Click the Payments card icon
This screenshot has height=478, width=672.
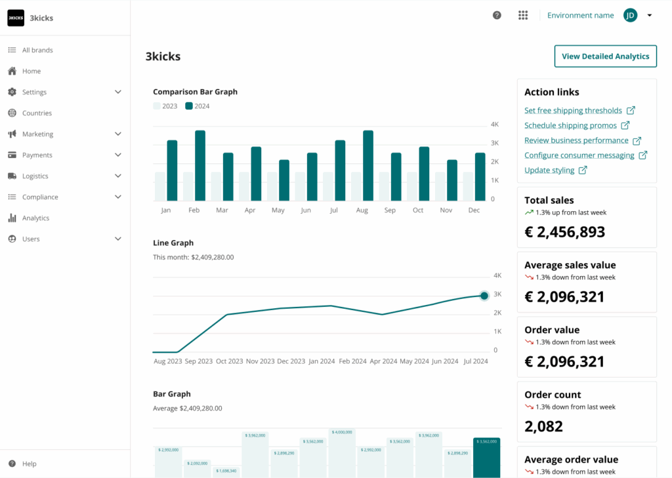coord(12,155)
